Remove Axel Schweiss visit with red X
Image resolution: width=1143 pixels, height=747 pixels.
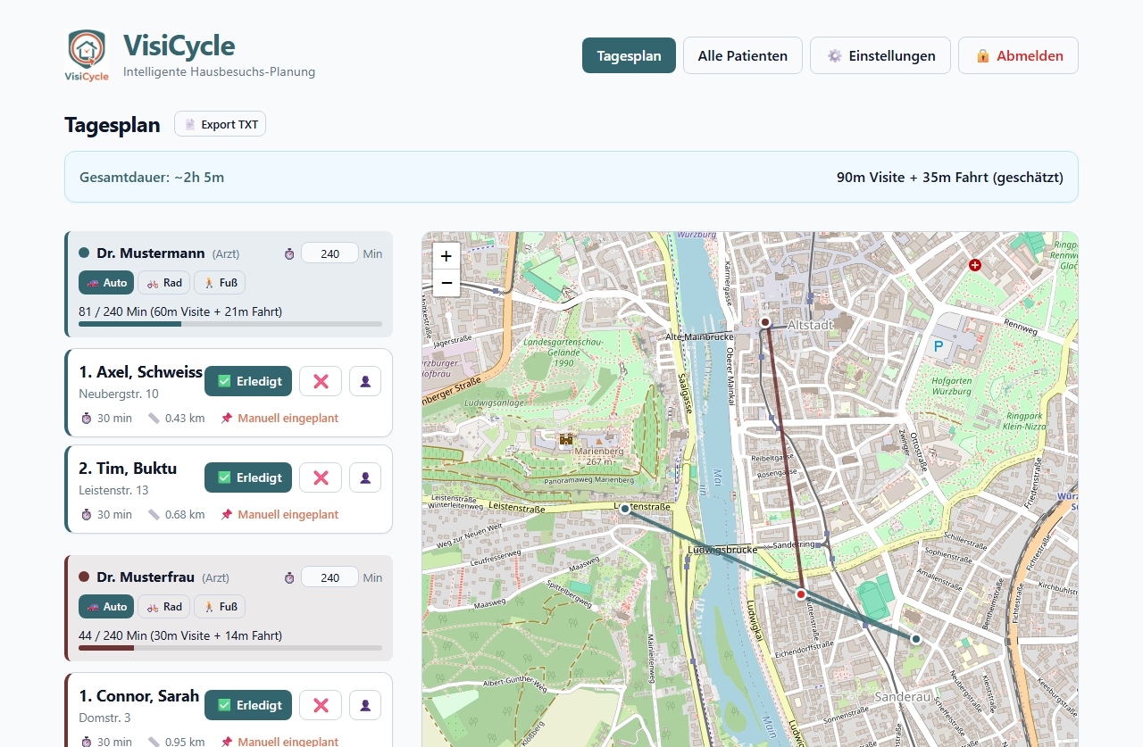(321, 381)
